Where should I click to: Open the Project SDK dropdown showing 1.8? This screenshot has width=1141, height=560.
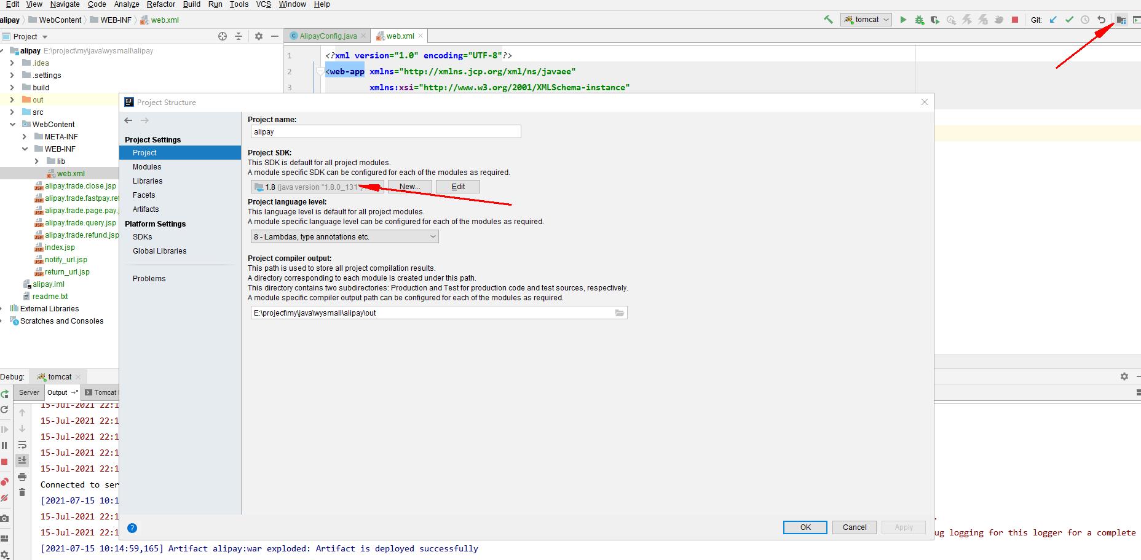(317, 187)
